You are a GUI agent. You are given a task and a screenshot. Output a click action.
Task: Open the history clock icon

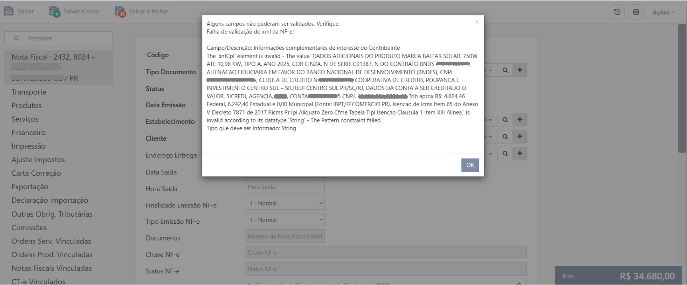point(617,12)
